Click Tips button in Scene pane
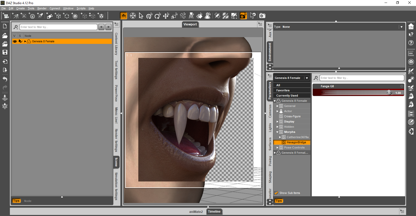This screenshot has height=216, width=416. coord(16,201)
